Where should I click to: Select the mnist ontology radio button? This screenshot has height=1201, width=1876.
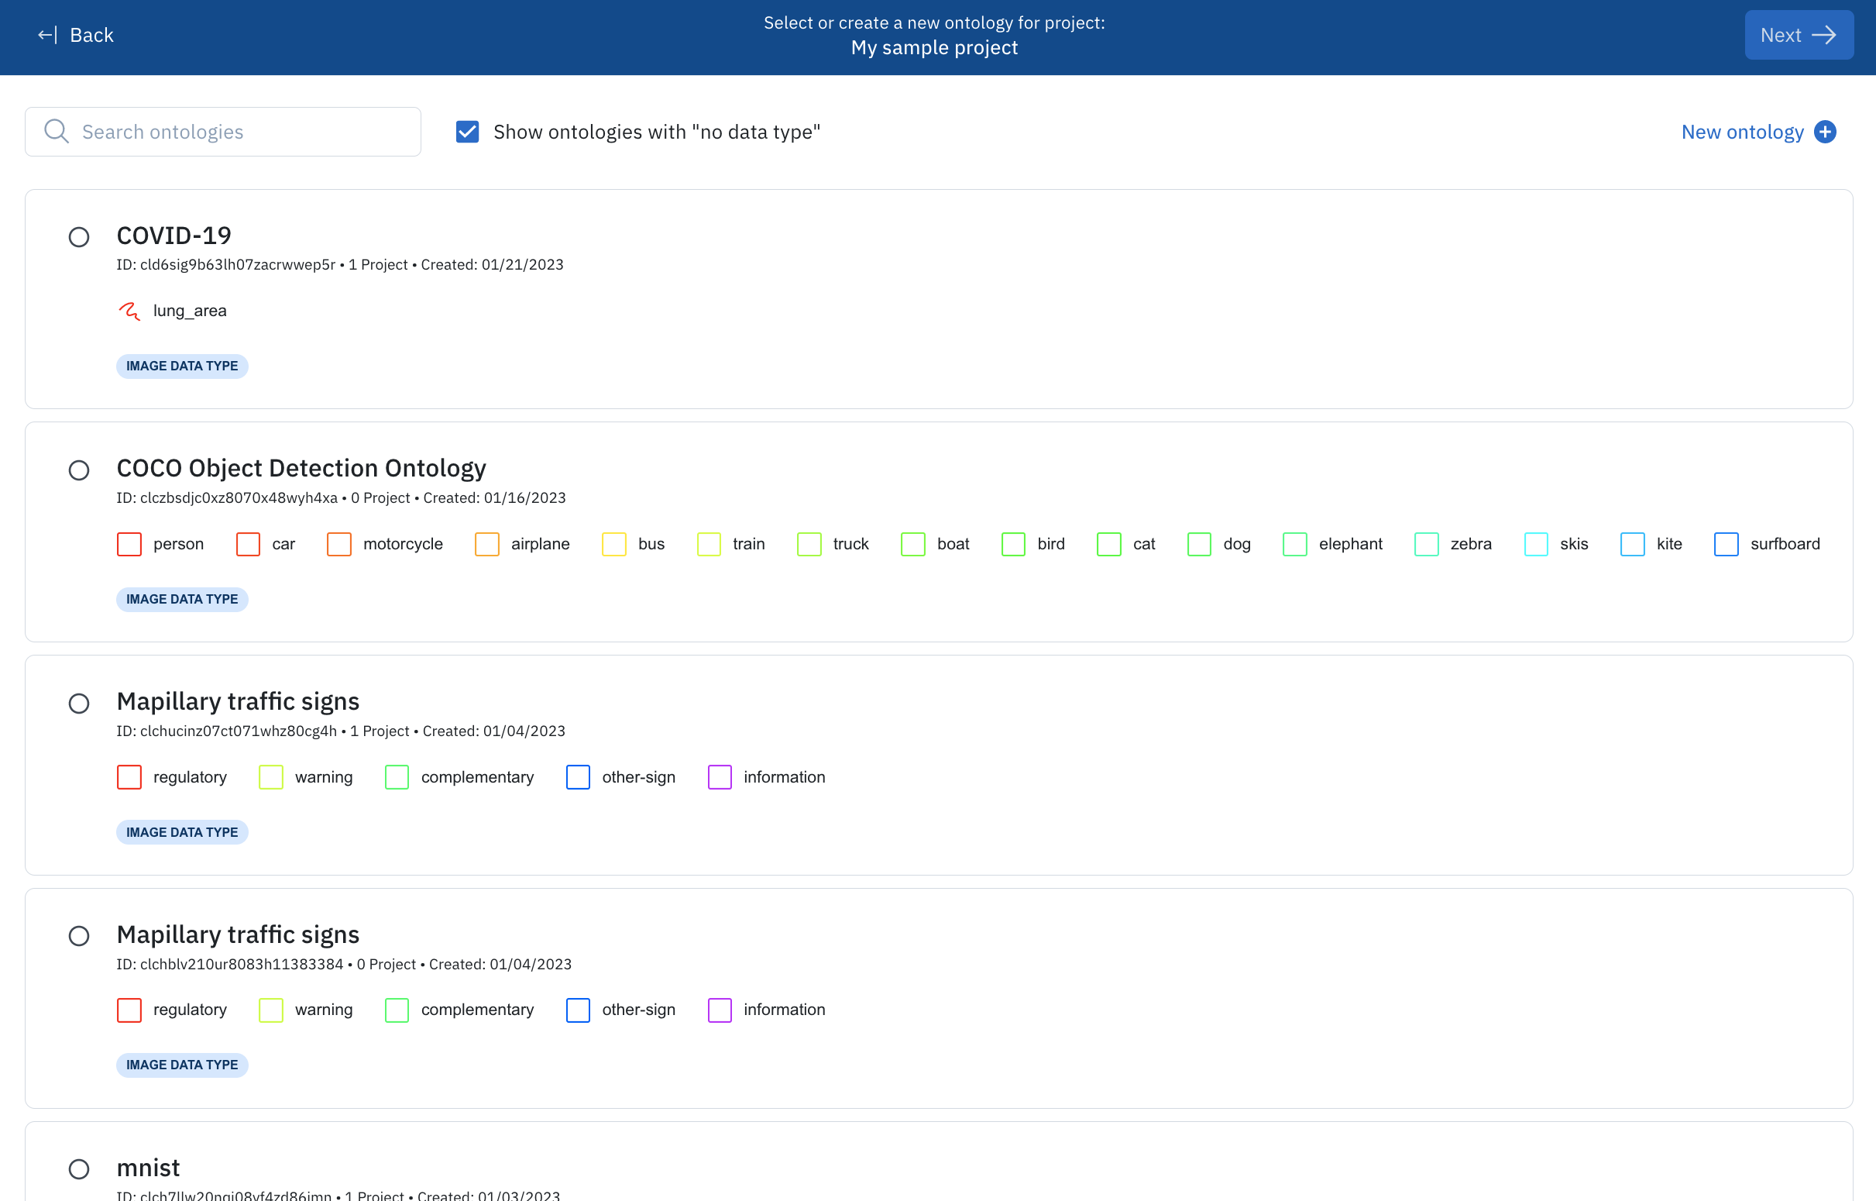click(79, 1168)
